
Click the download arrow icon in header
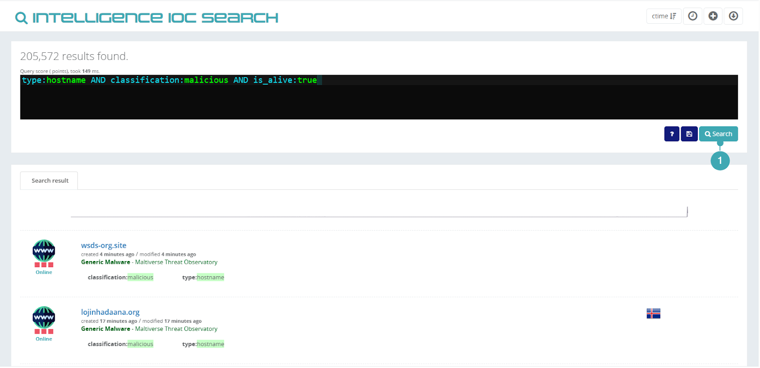coord(733,16)
